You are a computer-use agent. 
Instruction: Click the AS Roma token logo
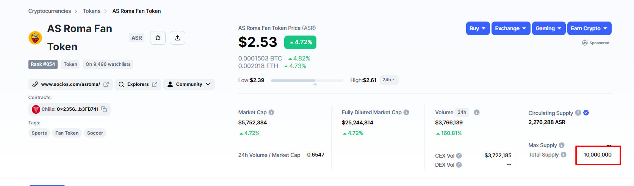35,38
